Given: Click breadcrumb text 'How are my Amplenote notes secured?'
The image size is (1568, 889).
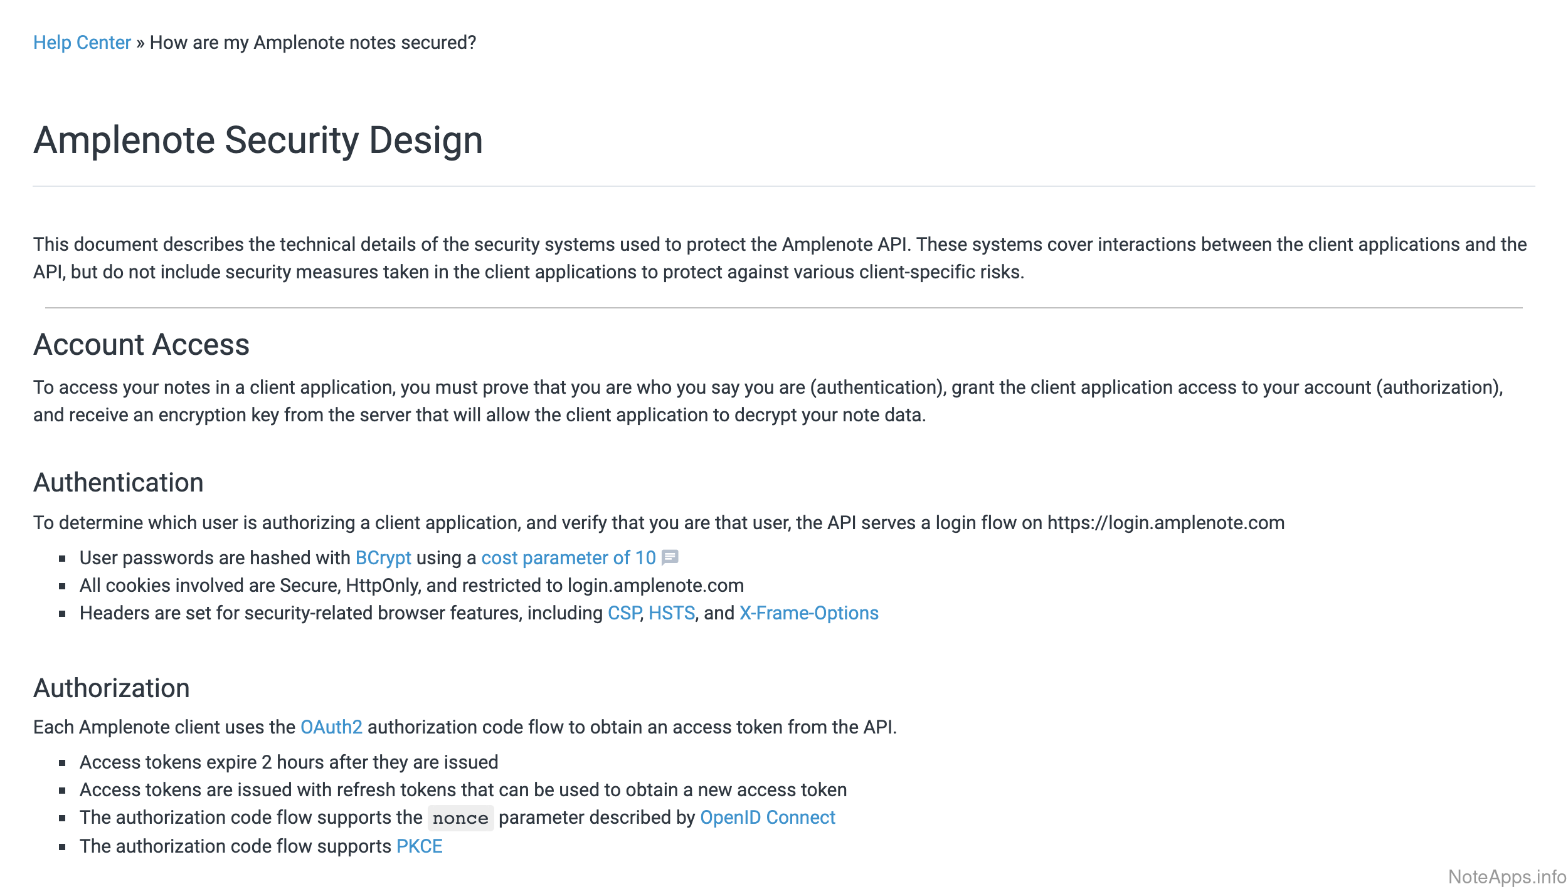Looking at the screenshot, I should coord(312,43).
